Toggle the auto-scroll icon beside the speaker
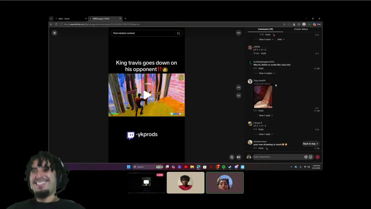Viewport: 371px width, 209px height. (232, 157)
